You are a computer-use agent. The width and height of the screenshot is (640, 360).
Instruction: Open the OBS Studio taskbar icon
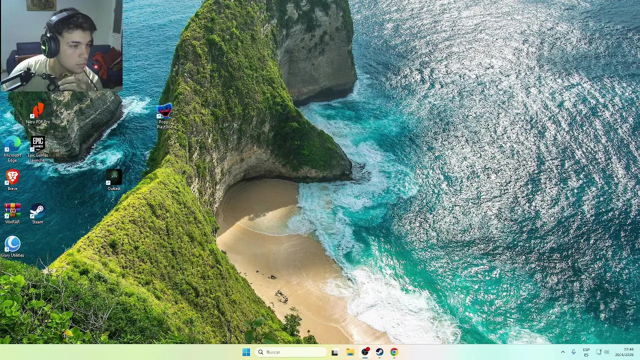pos(365,352)
